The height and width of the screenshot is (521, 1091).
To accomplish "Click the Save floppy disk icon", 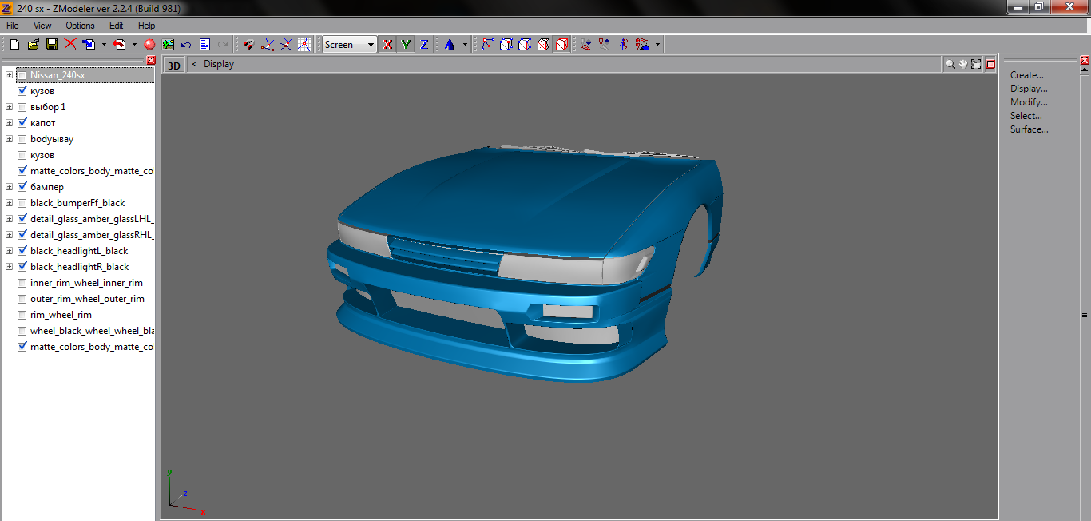I will click(51, 45).
